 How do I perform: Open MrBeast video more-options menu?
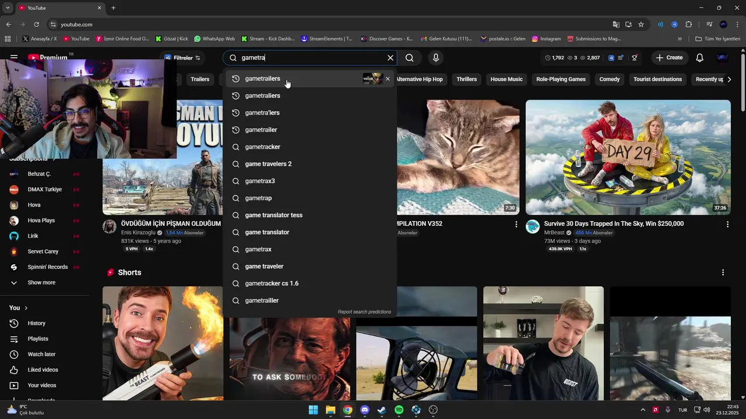[x=727, y=224]
